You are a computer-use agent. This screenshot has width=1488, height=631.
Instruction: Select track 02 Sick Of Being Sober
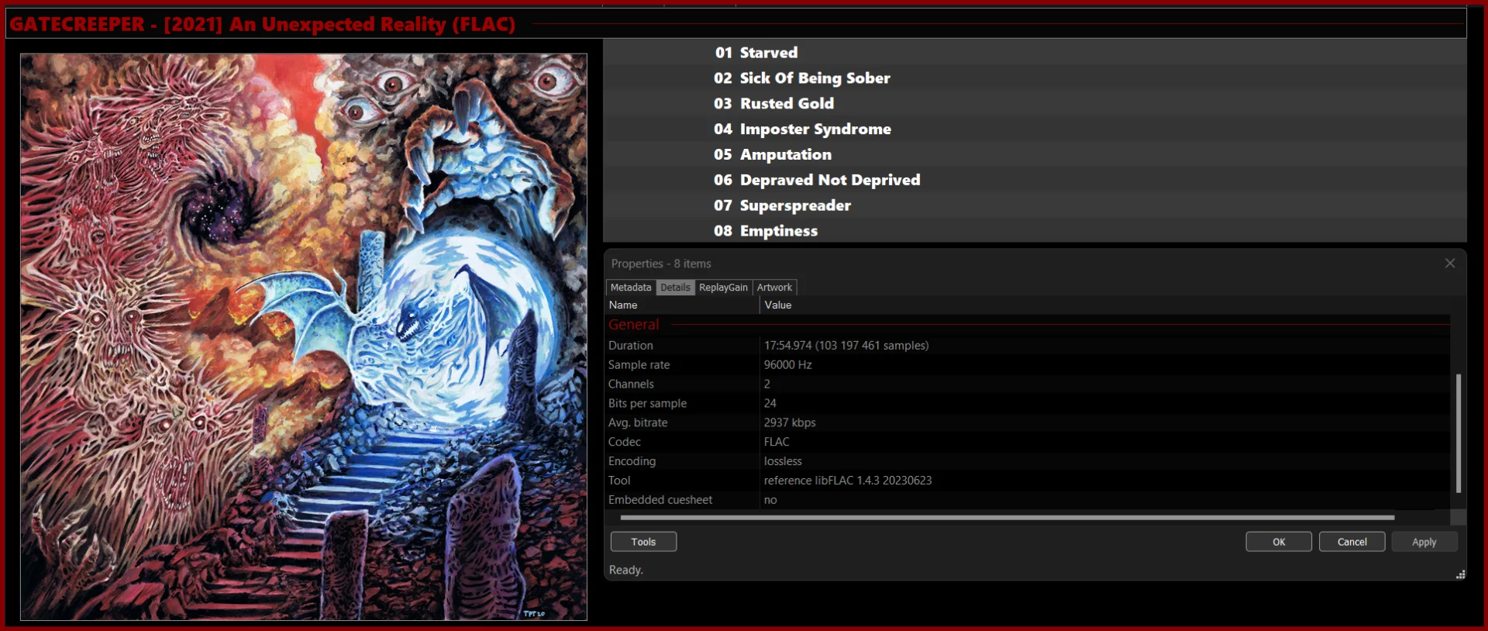(x=1035, y=78)
